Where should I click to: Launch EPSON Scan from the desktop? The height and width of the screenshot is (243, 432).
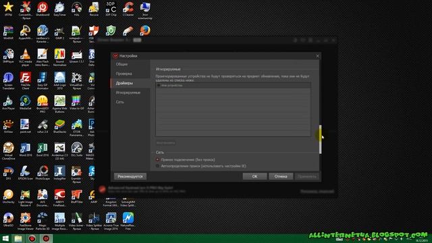click(26, 173)
